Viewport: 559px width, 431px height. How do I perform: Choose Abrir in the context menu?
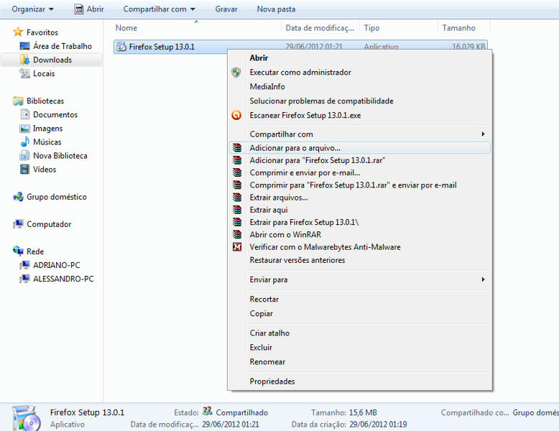point(361,57)
